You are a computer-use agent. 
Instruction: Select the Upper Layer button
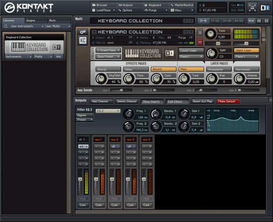pyautogui.click(x=247, y=50)
